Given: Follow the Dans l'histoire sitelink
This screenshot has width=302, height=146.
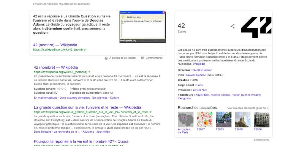Looking at the screenshot, I should (x=43, y=132).
